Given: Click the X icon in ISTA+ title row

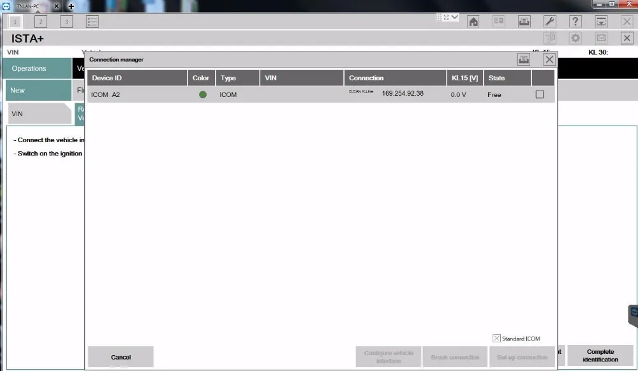Looking at the screenshot, I should point(627,38).
